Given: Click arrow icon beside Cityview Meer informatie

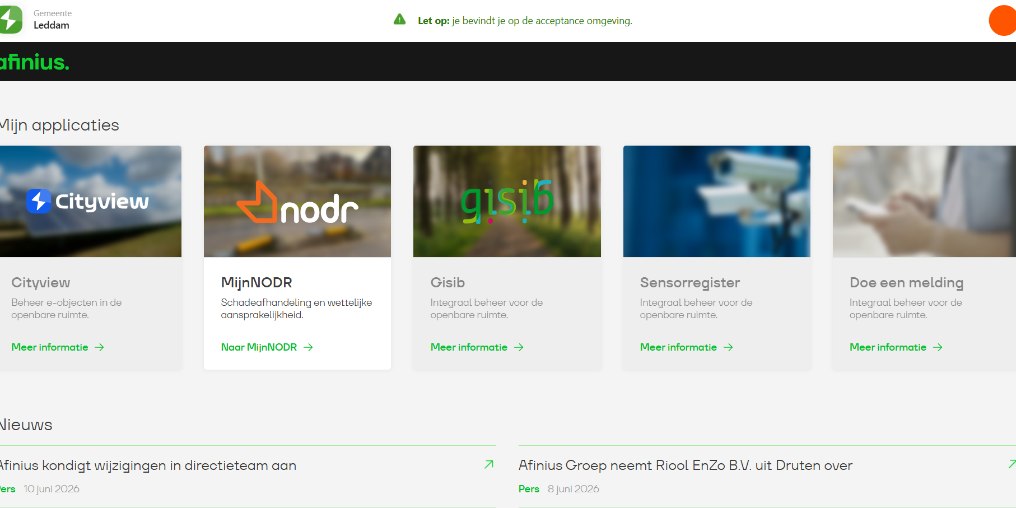Looking at the screenshot, I should (x=99, y=347).
